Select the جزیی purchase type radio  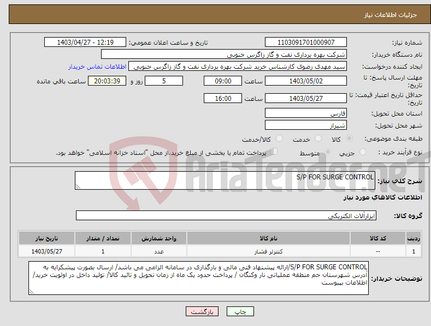(x=363, y=152)
